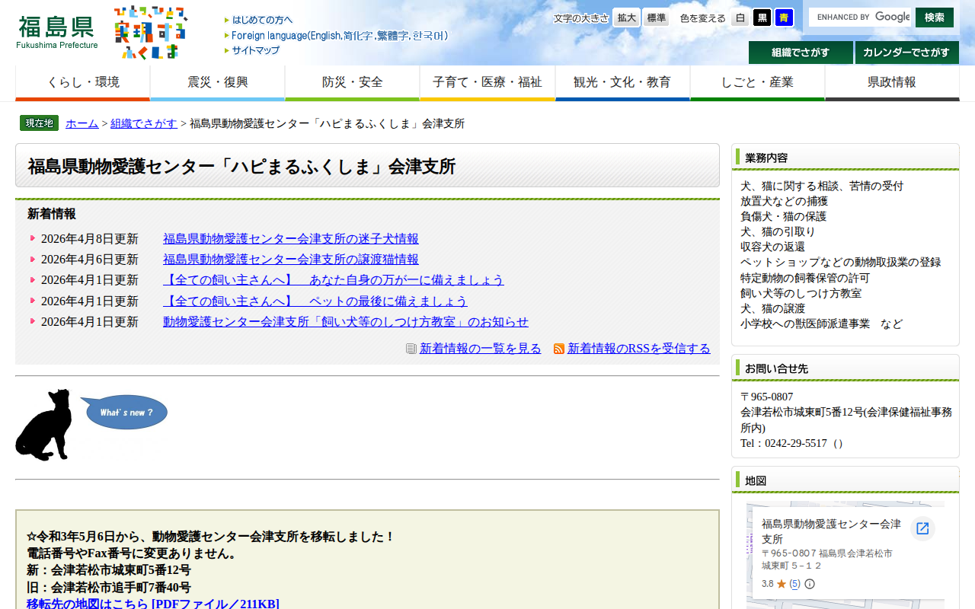Click the お問い合せ先 sidebar heading
This screenshot has width=975, height=609.
point(776,368)
